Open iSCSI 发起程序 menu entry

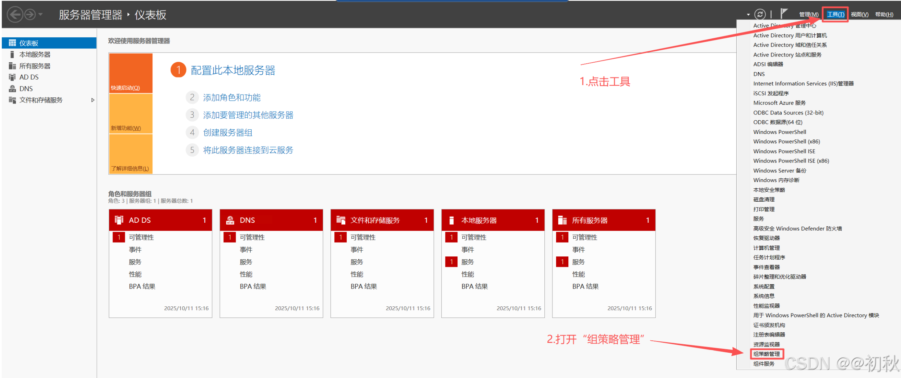771,93
